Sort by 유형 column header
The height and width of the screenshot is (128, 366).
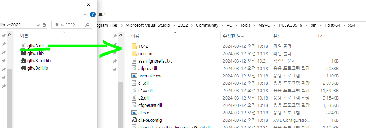click(x=277, y=36)
